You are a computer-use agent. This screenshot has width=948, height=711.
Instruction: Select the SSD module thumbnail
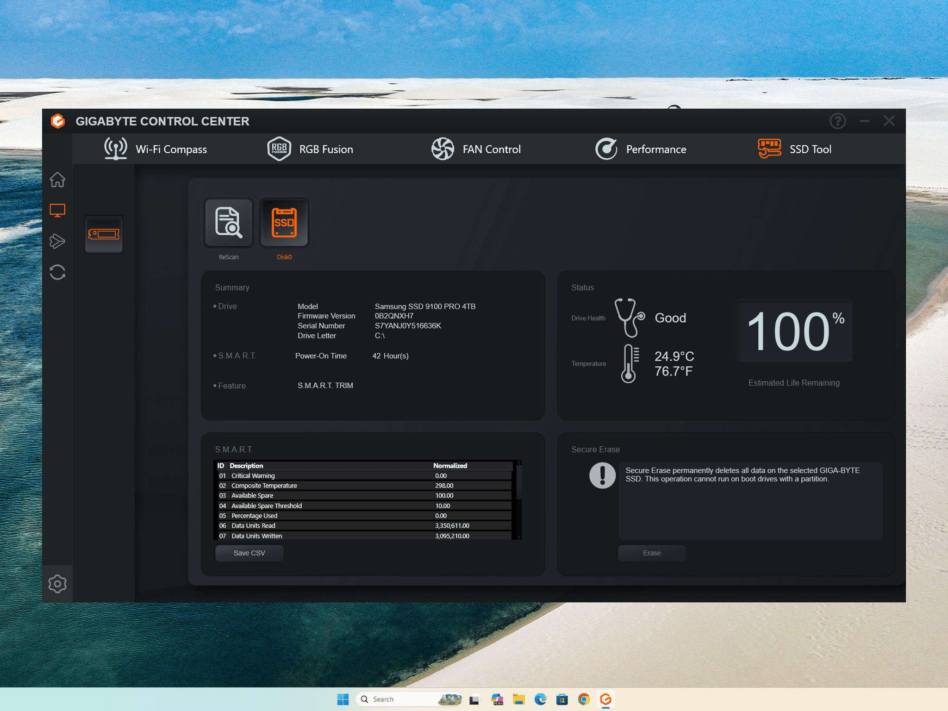click(104, 234)
